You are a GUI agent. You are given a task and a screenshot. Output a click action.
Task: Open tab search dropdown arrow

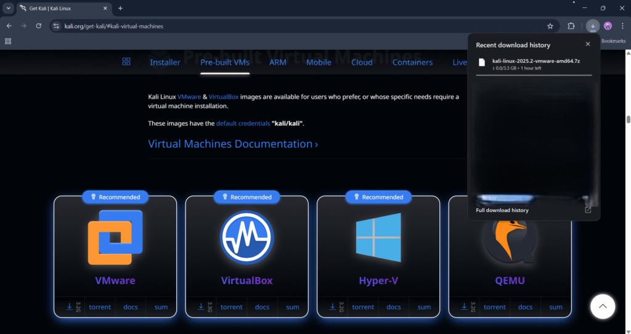[x=8, y=8]
